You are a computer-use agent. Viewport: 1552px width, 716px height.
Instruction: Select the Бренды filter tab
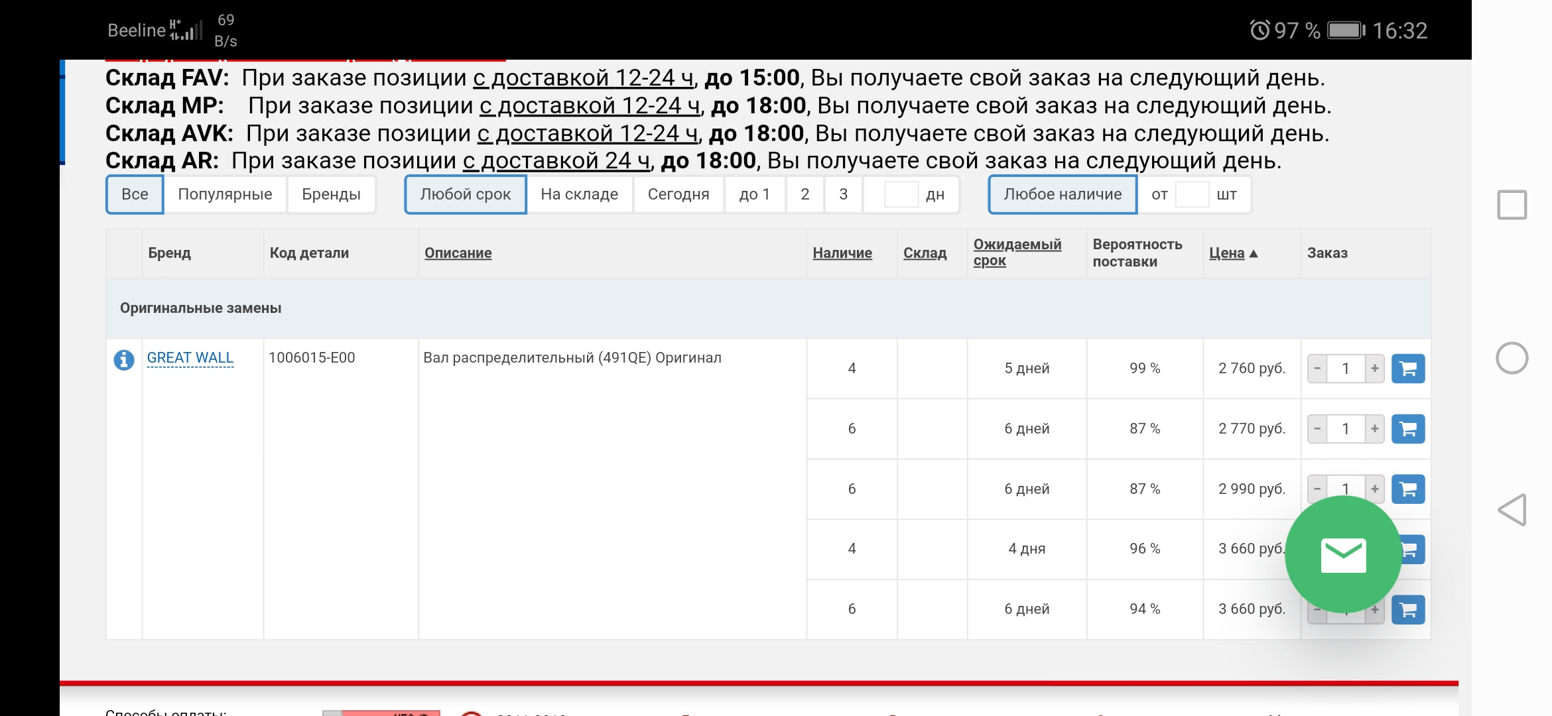pyautogui.click(x=331, y=194)
